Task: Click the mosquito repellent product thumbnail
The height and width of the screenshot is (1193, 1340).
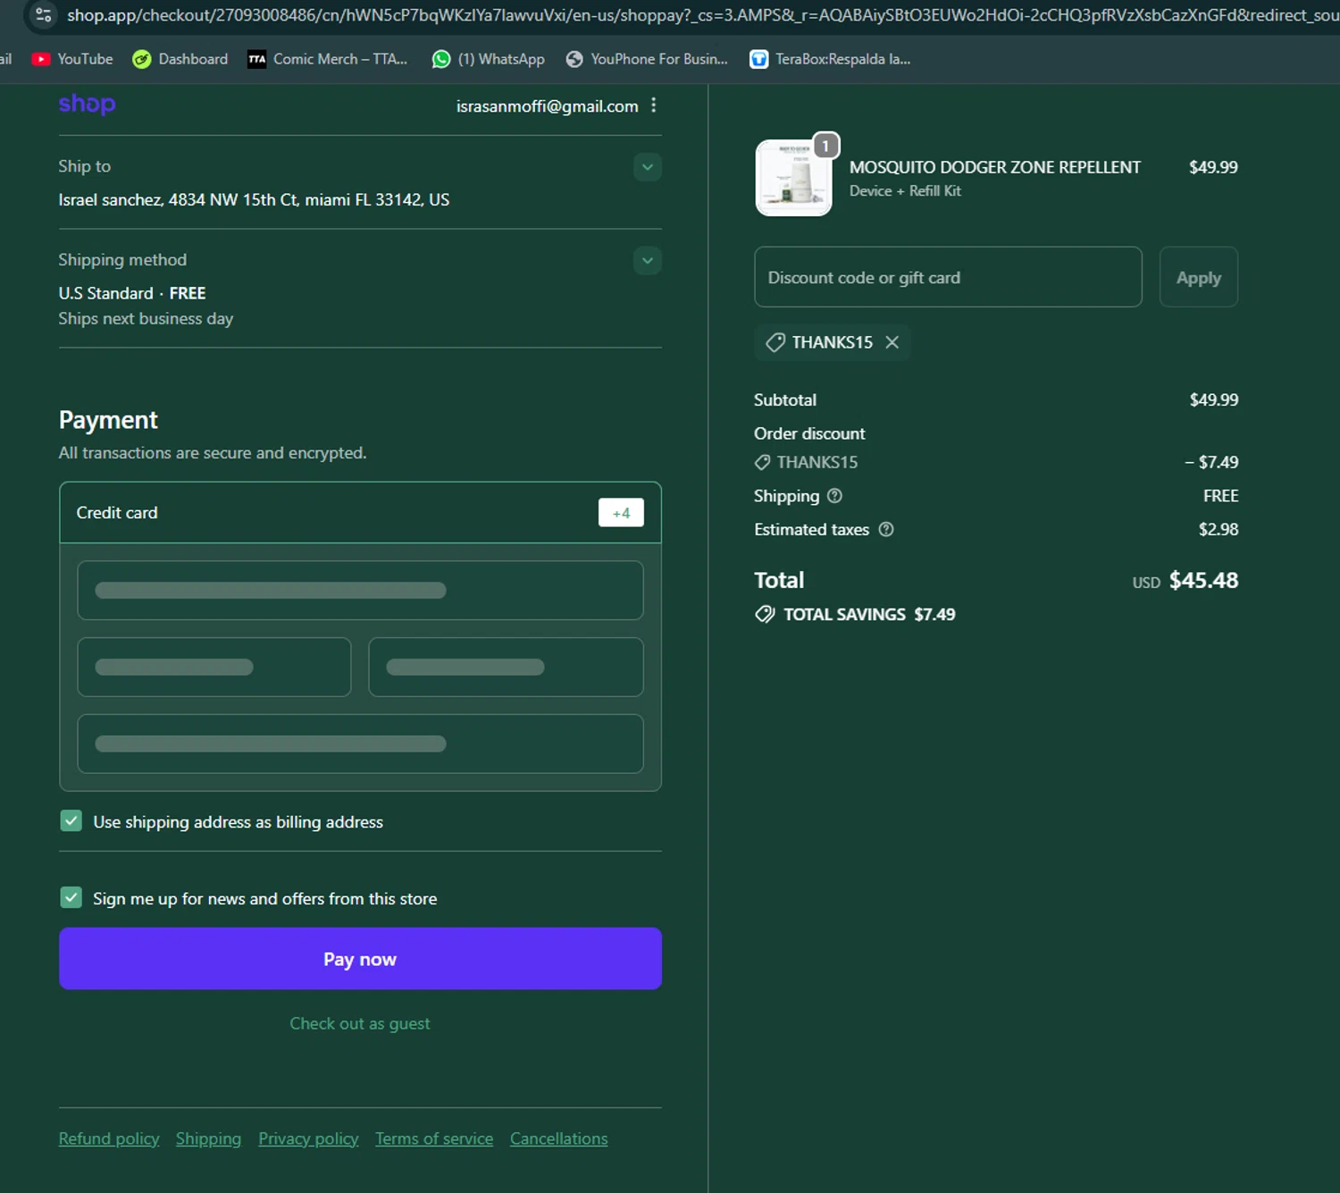Action: pyautogui.click(x=793, y=178)
